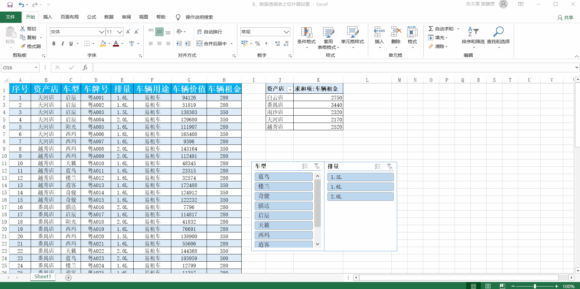Open the font size dropdown
This screenshot has width=580, height=289.
(120, 32)
